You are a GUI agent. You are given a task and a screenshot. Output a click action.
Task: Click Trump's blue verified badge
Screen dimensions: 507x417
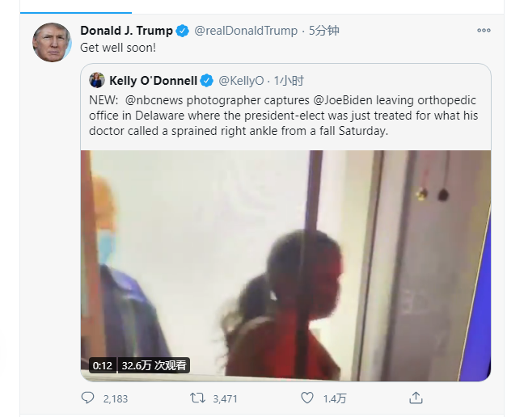click(183, 31)
